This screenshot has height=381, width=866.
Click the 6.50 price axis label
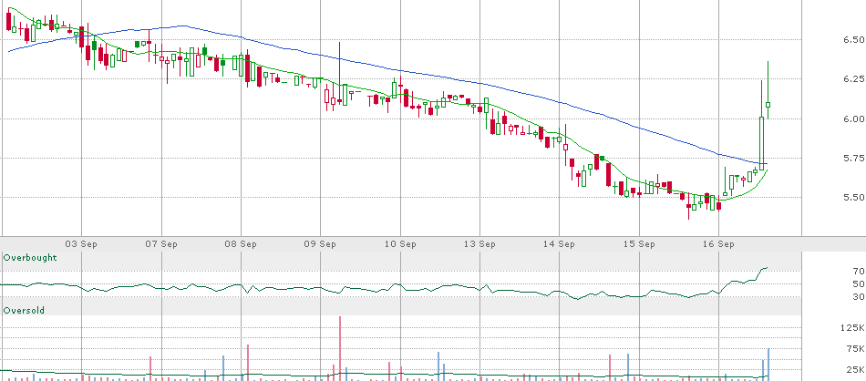click(853, 40)
